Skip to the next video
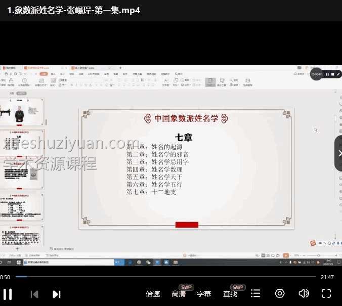342x306 pixels. pos(57,294)
